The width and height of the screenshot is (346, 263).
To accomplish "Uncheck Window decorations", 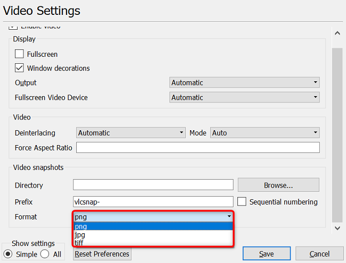I will 20,68.
